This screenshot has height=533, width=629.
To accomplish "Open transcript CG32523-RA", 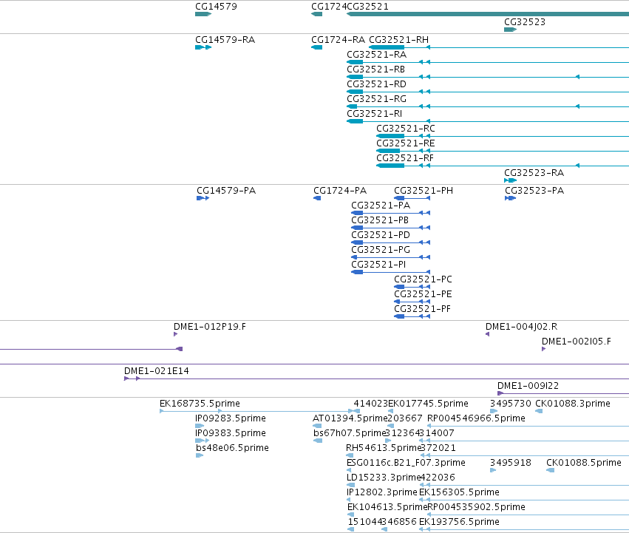I will (x=534, y=173).
